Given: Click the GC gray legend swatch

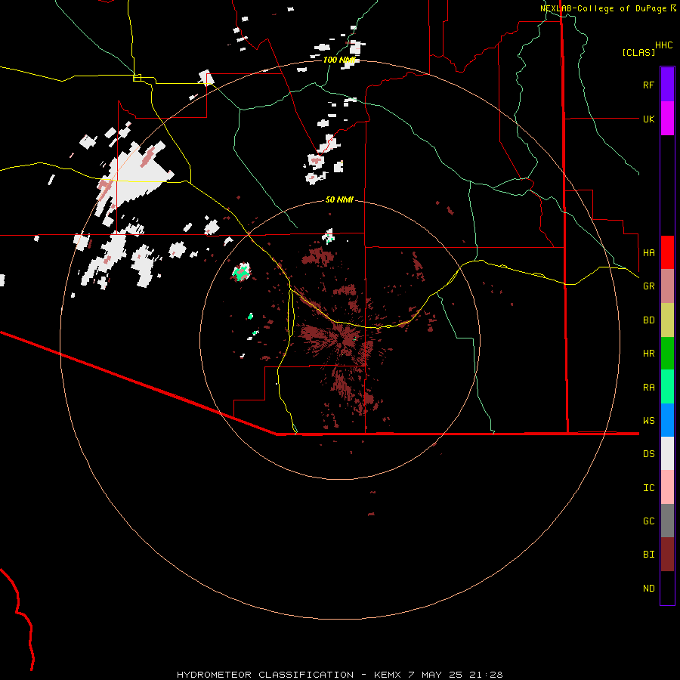Looking at the screenshot, I should [x=667, y=521].
